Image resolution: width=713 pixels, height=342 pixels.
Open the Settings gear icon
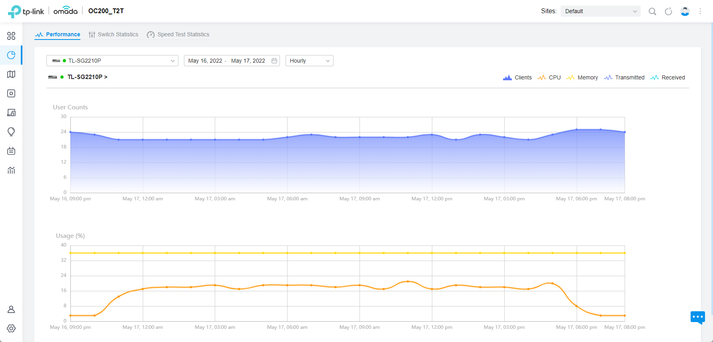click(11, 328)
